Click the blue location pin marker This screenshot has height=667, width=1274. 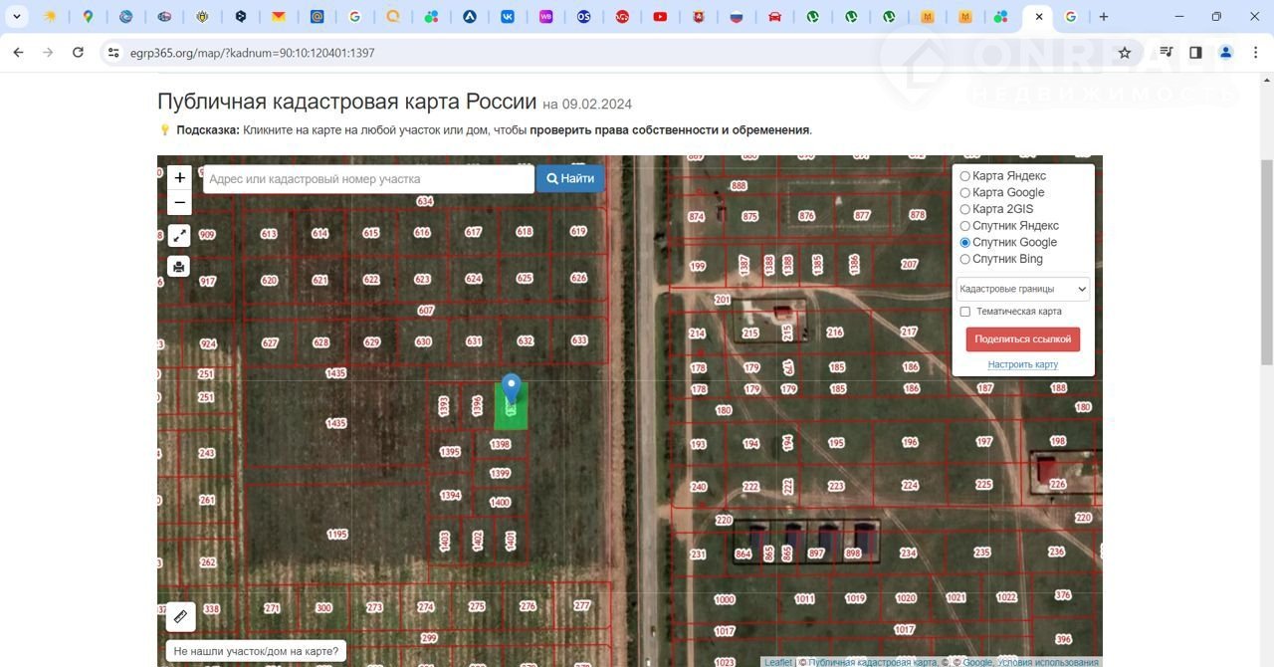[x=511, y=388]
